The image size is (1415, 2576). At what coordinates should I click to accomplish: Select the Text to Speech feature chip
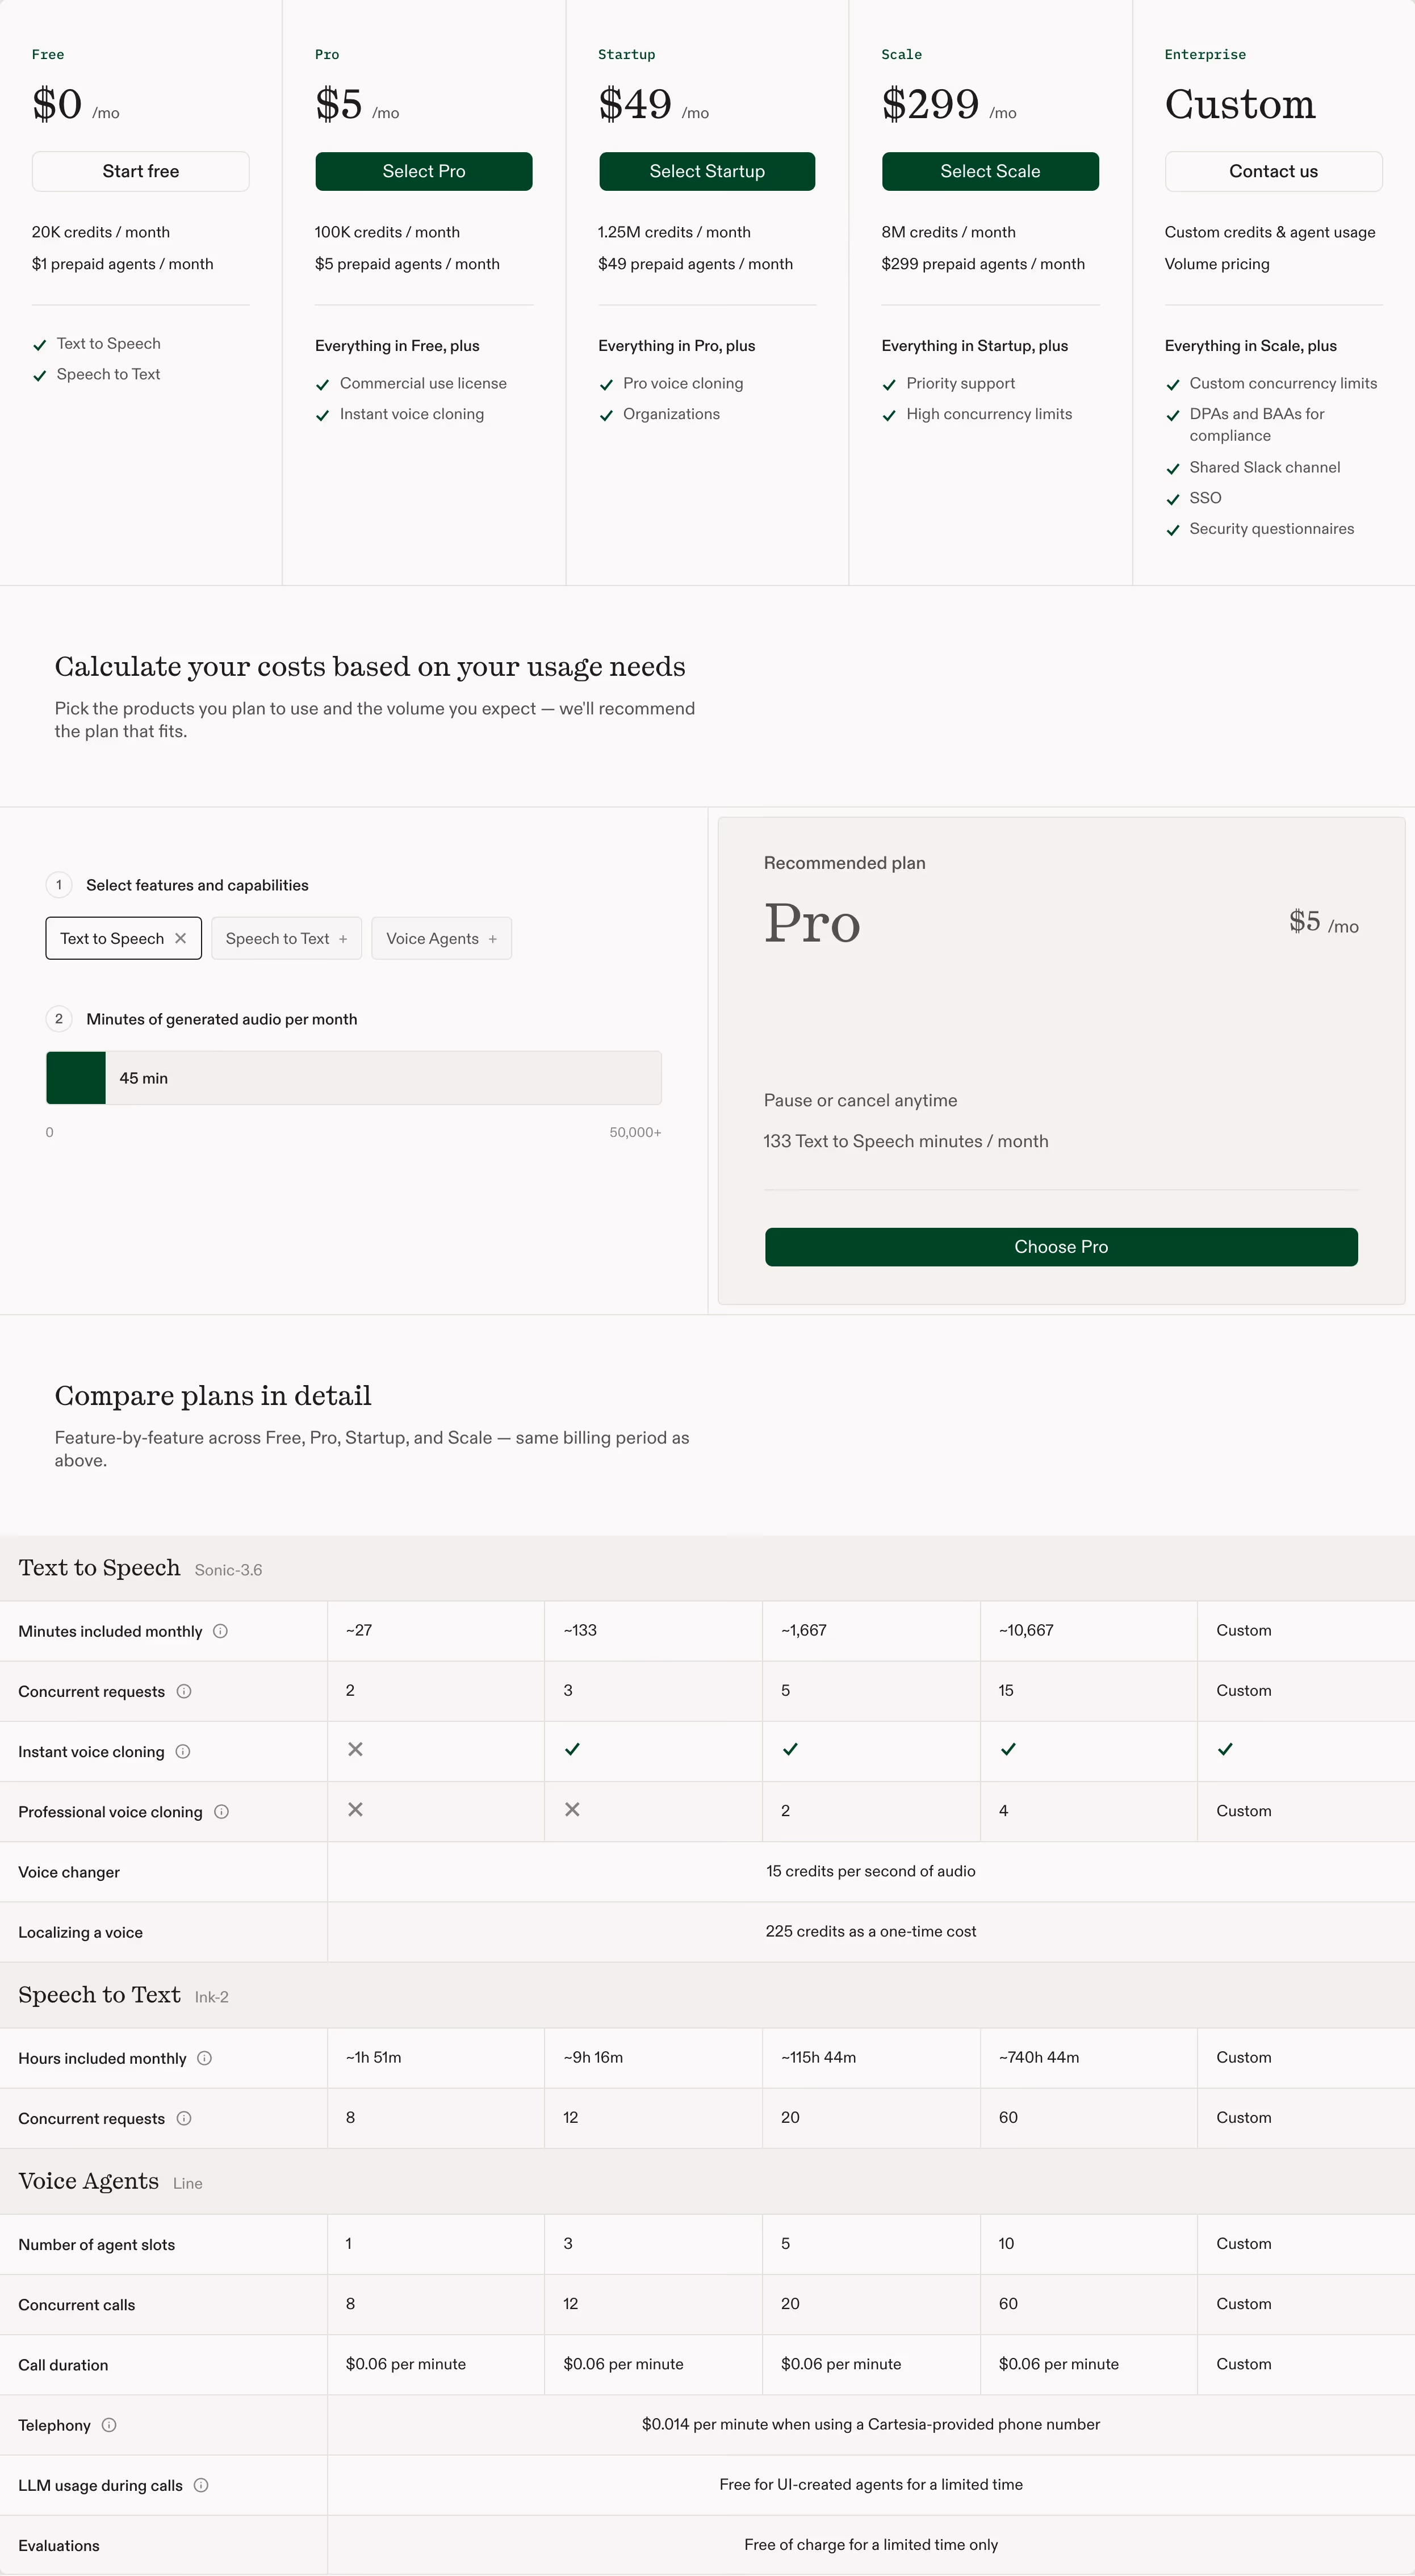123,938
